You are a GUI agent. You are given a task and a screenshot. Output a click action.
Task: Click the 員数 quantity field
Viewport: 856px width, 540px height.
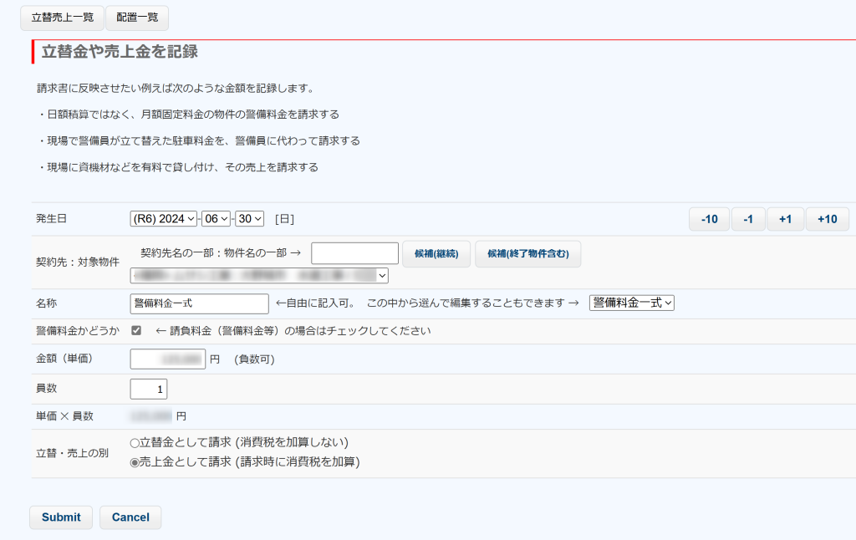[x=149, y=389]
